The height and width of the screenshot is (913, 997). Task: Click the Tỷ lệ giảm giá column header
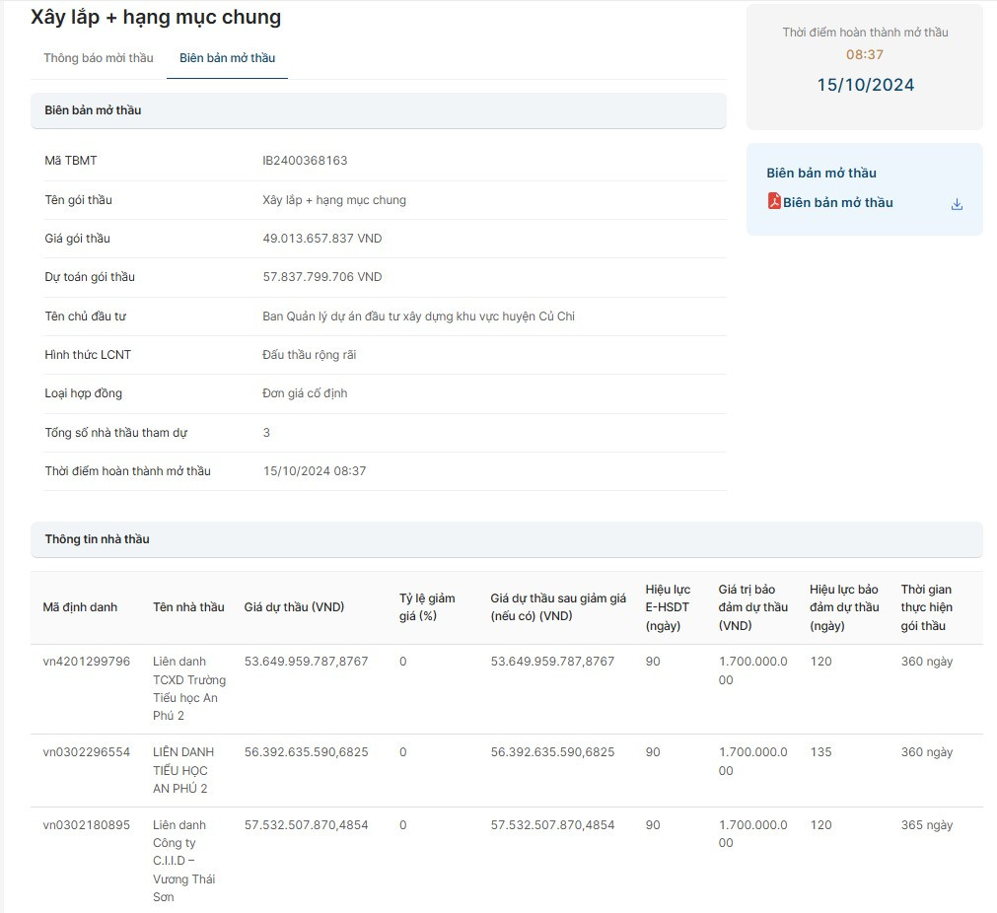coord(427,607)
